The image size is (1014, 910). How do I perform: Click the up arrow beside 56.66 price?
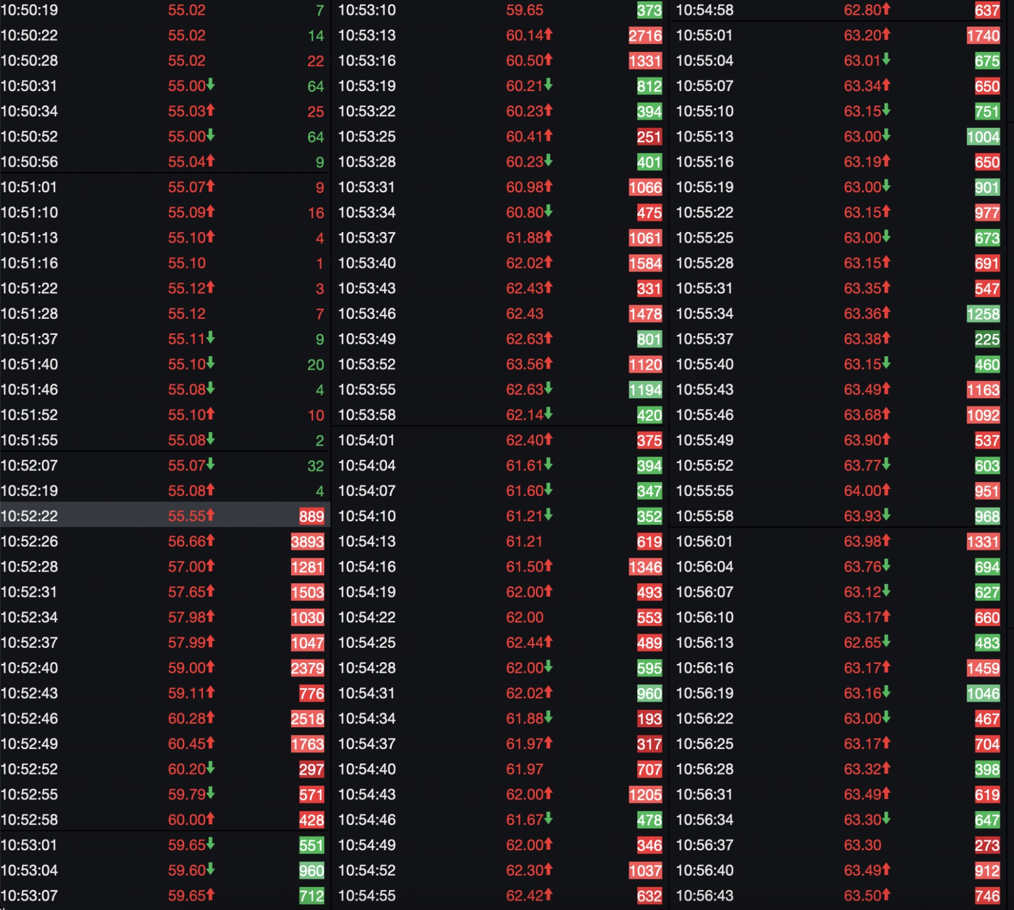click(x=211, y=540)
